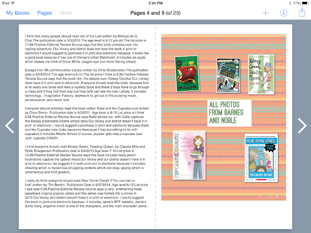
Task: Tap the share export icon
Action: coord(302,13)
